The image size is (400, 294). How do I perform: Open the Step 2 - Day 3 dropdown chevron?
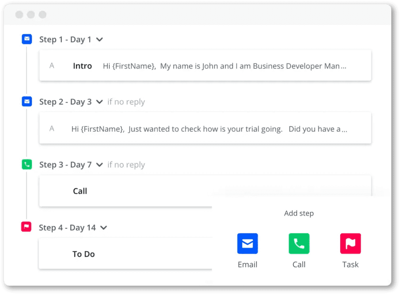point(100,102)
